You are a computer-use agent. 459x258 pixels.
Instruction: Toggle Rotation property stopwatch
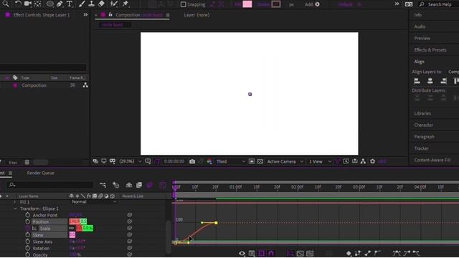[27, 248]
